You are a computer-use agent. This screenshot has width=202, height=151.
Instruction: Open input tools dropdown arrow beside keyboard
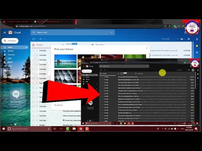tap(184, 39)
